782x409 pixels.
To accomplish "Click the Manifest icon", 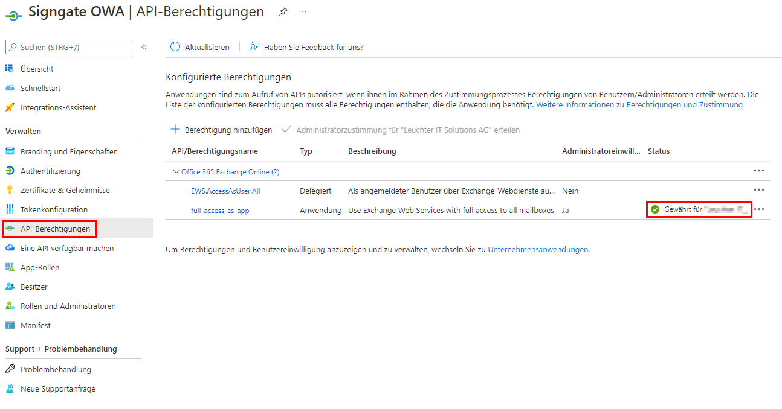I will pyautogui.click(x=10, y=325).
